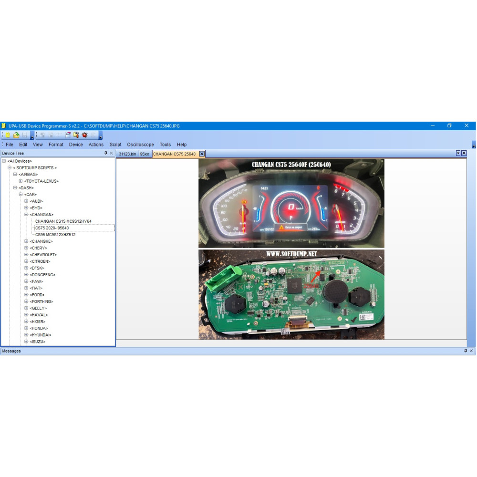Select the FAW tree label
Viewport: 477px width, 477px height.
tap(37, 282)
